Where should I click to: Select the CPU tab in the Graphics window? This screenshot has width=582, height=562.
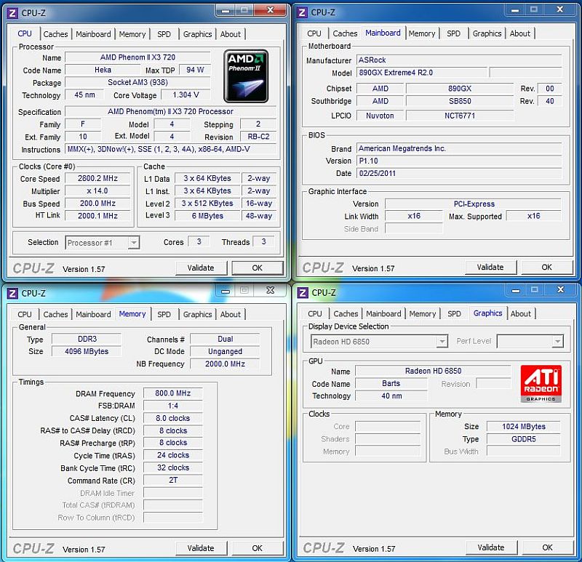[x=315, y=313]
